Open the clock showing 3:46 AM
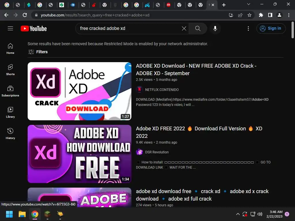 (275, 214)
